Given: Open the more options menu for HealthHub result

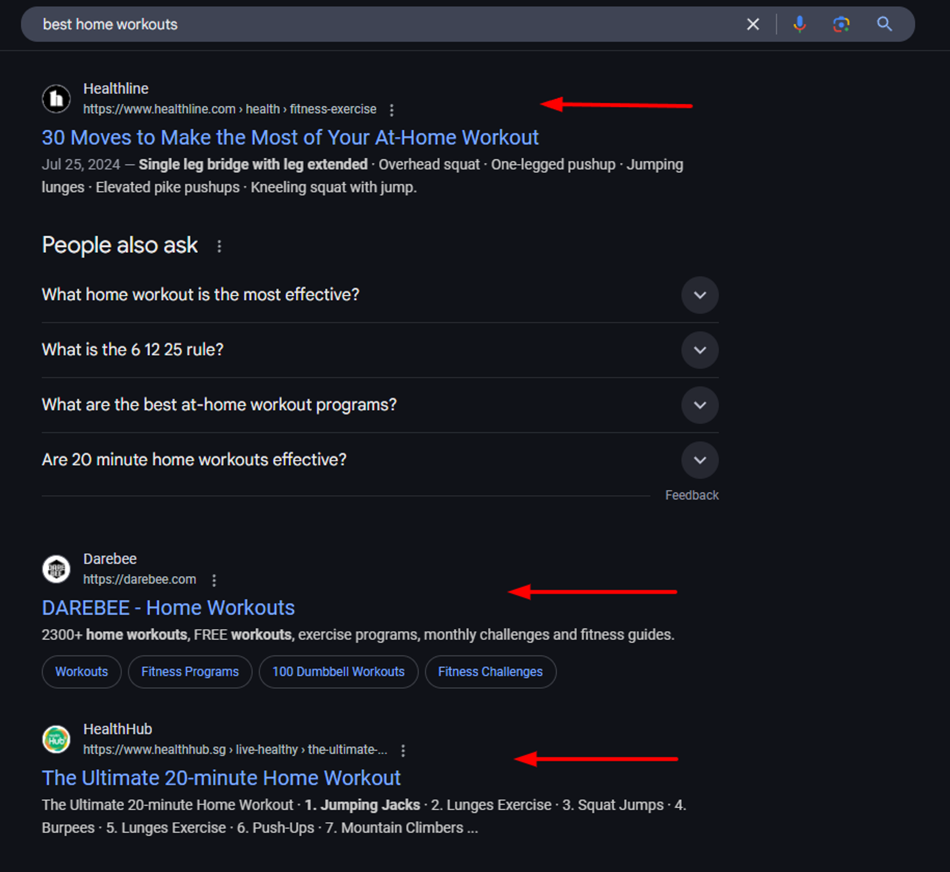Looking at the screenshot, I should (403, 751).
